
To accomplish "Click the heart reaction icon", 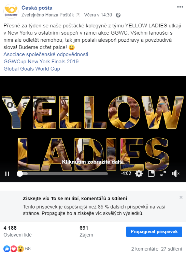I will point(14,248).
